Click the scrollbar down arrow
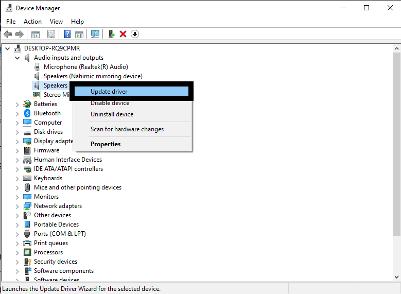Viewport: 401px width, 294px height. [x=396, y=276]
